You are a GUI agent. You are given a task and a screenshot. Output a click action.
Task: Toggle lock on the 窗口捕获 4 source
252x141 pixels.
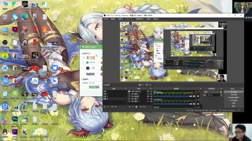(151, 101)
